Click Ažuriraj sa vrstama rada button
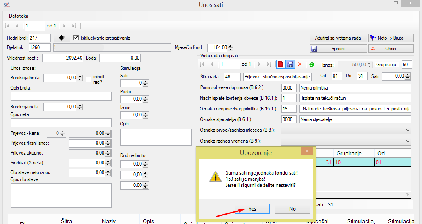Screen dimensions: 422x224 (x=338, y=38)
